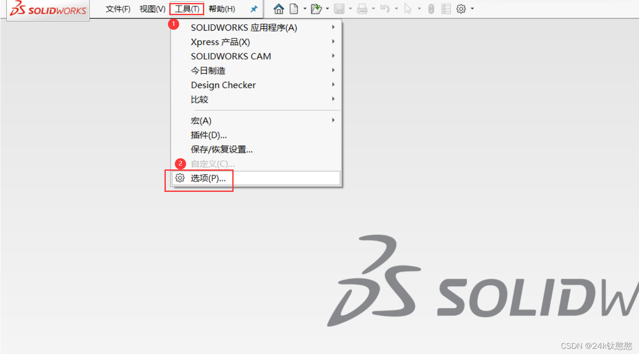Screen dimensions: 639x354
Task: Expand the Undo dropdown arrow
Action: [396, 9]
